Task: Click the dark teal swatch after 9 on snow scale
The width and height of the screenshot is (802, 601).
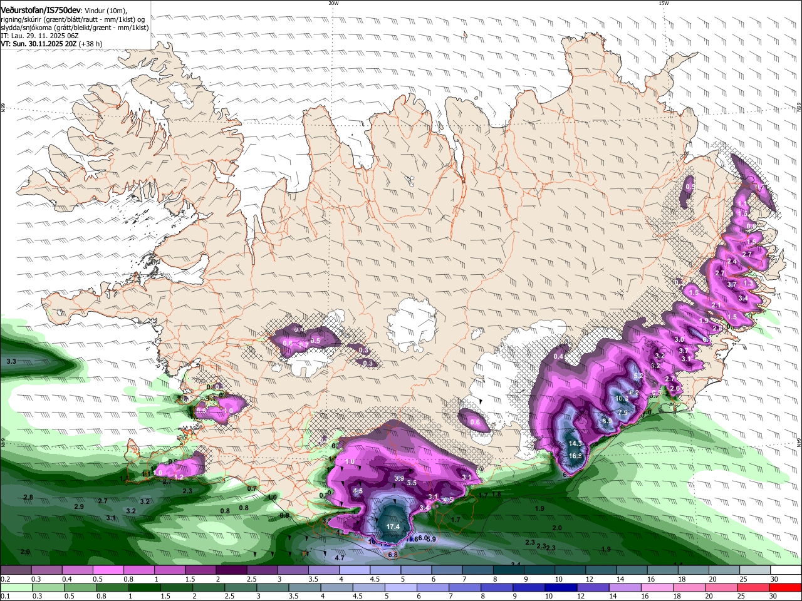Action: [539, 570]
